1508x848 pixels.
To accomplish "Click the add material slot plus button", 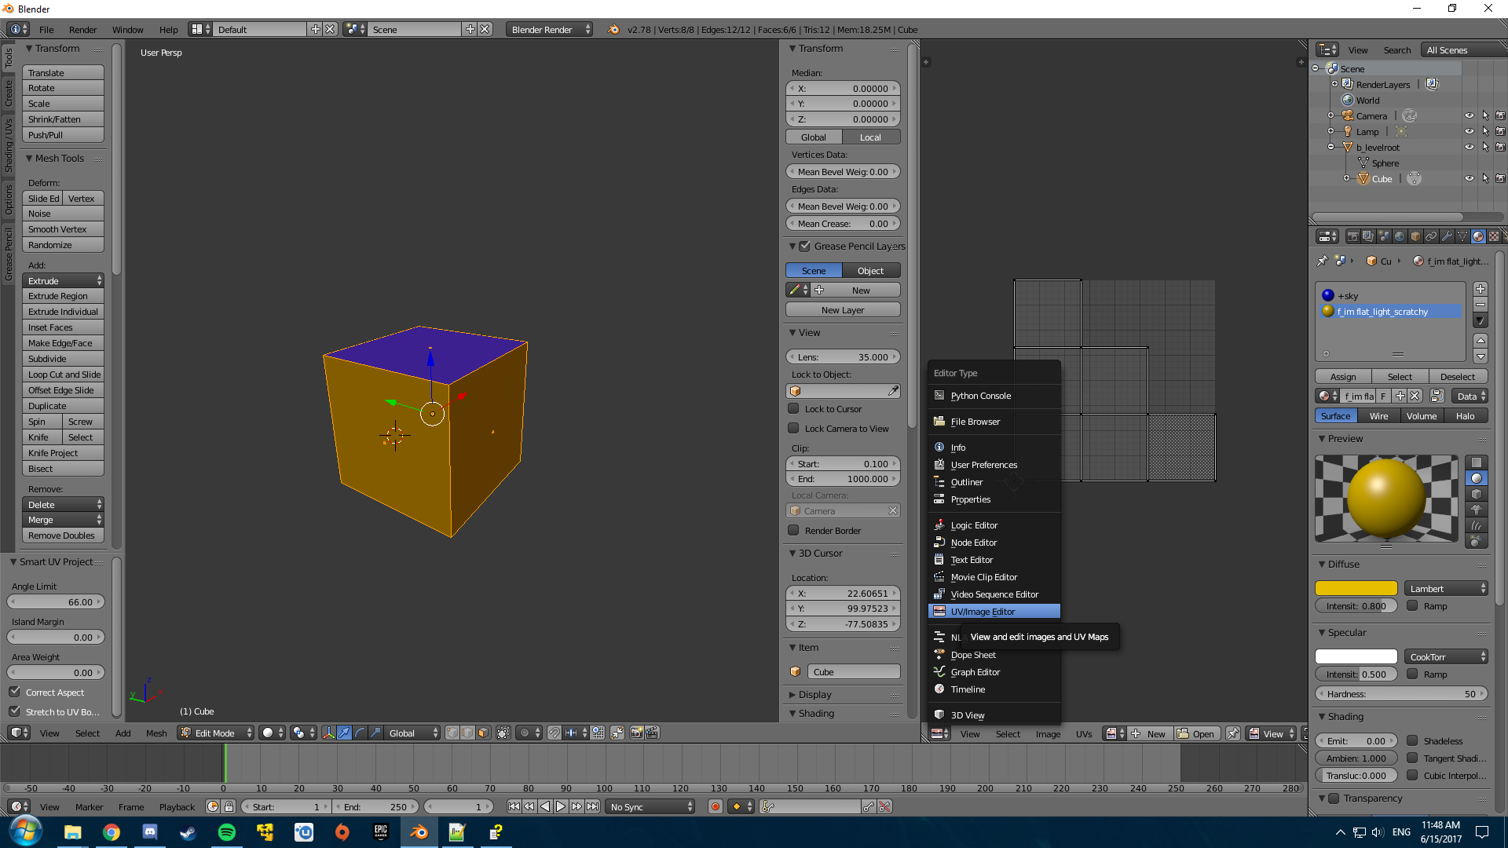I will pos(1480,289).
